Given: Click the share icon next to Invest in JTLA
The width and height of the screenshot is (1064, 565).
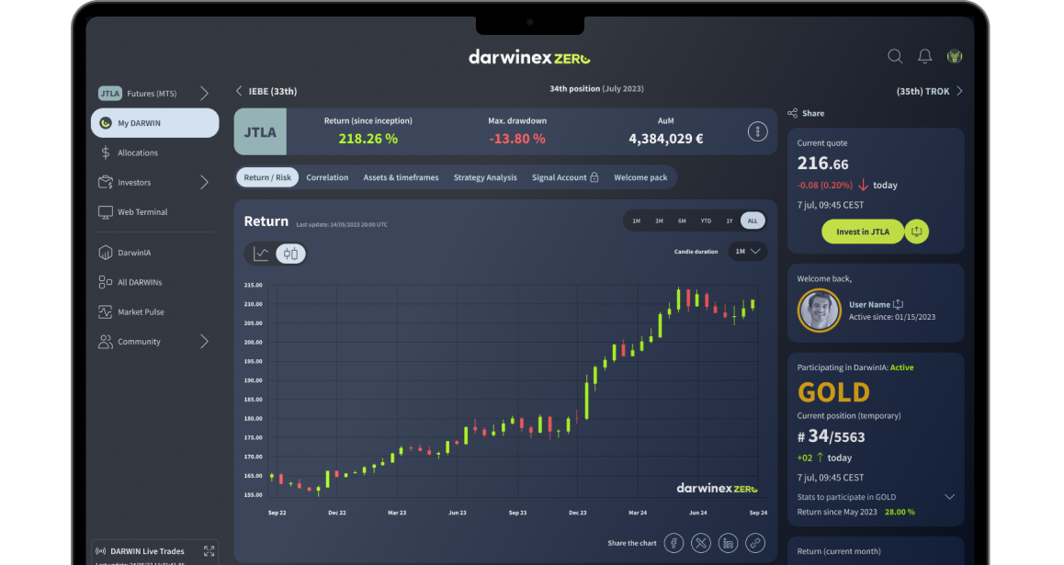Looking at the screenshot, I should click(916, 232).
